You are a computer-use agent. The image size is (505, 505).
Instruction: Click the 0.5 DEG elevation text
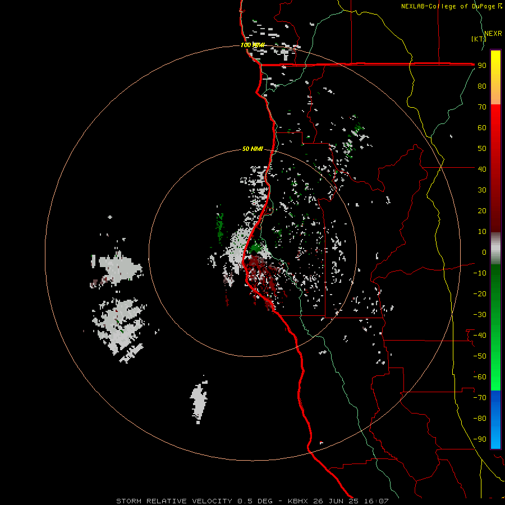[255, 501]
